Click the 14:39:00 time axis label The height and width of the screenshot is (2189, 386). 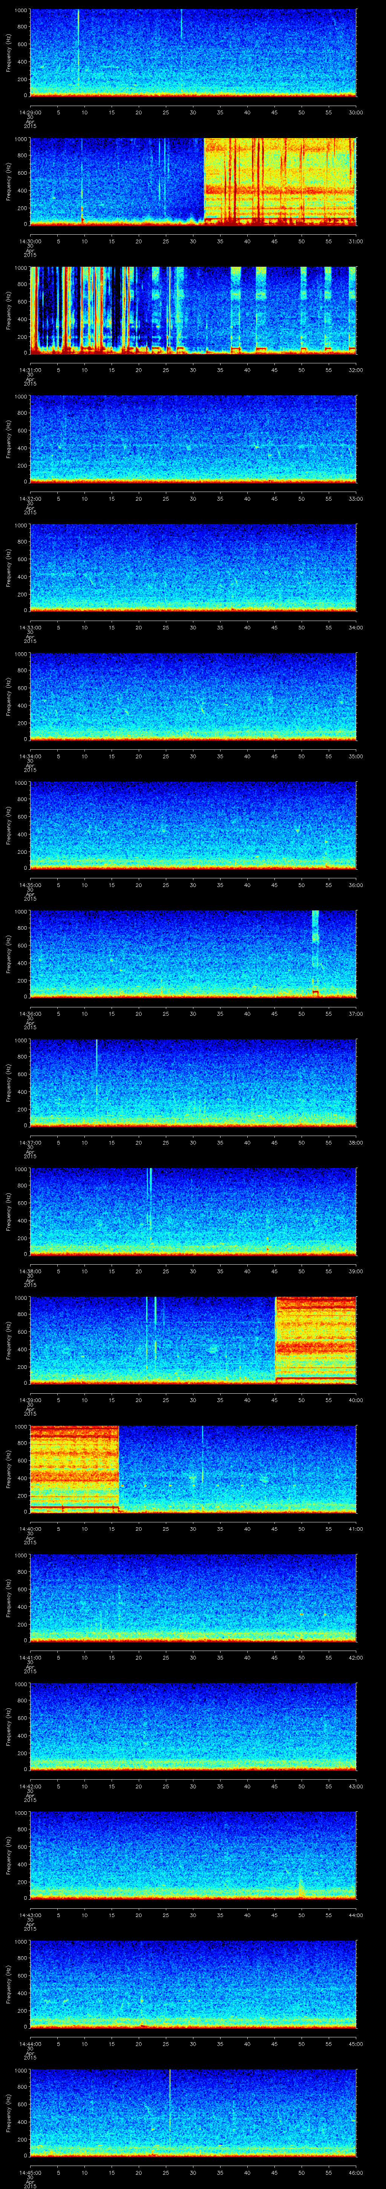coord(31,1400)
